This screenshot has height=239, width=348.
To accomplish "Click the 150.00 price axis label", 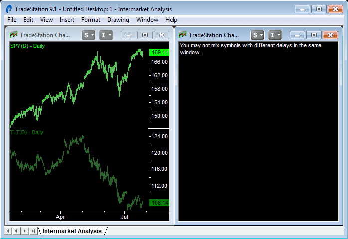I will (160, 116).
